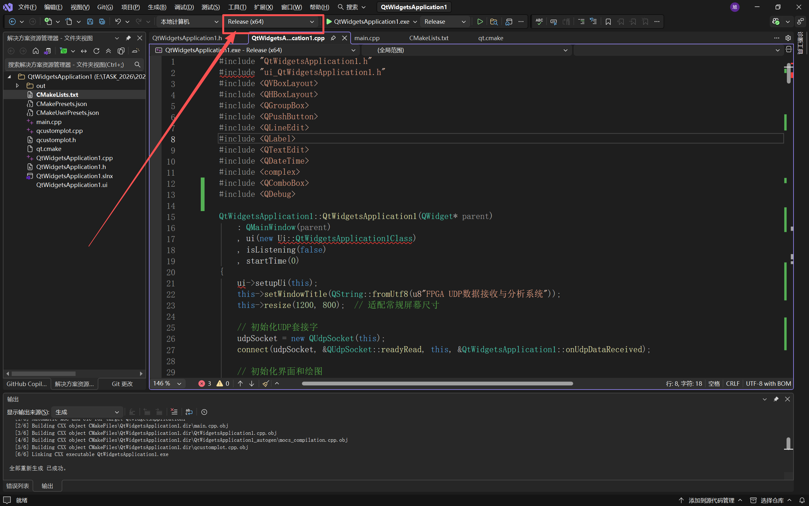Click the Undo arrow icon

[118, 22]
